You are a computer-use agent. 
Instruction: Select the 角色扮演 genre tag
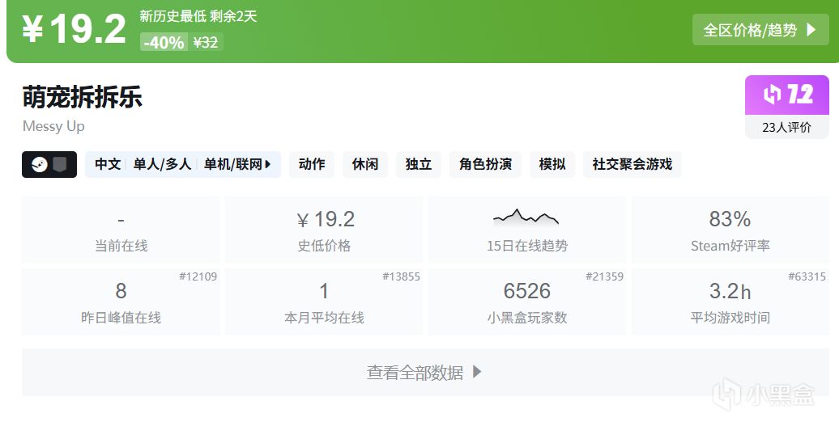pos(485,165)
